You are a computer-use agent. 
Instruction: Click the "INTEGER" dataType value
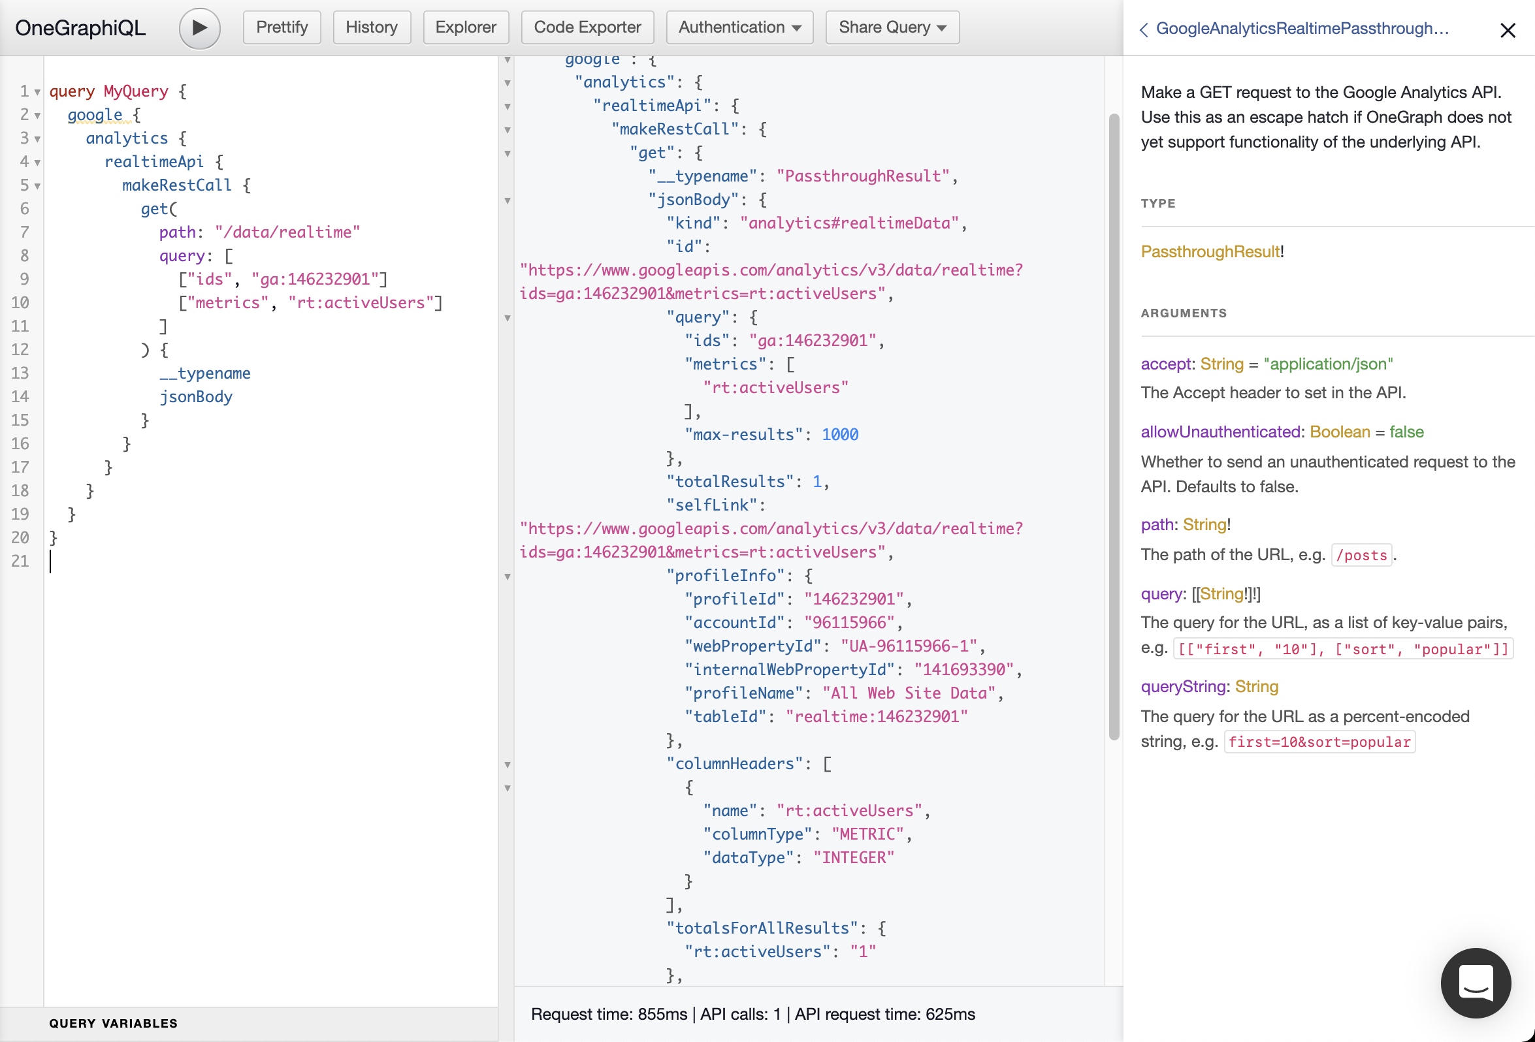point(853,857)
